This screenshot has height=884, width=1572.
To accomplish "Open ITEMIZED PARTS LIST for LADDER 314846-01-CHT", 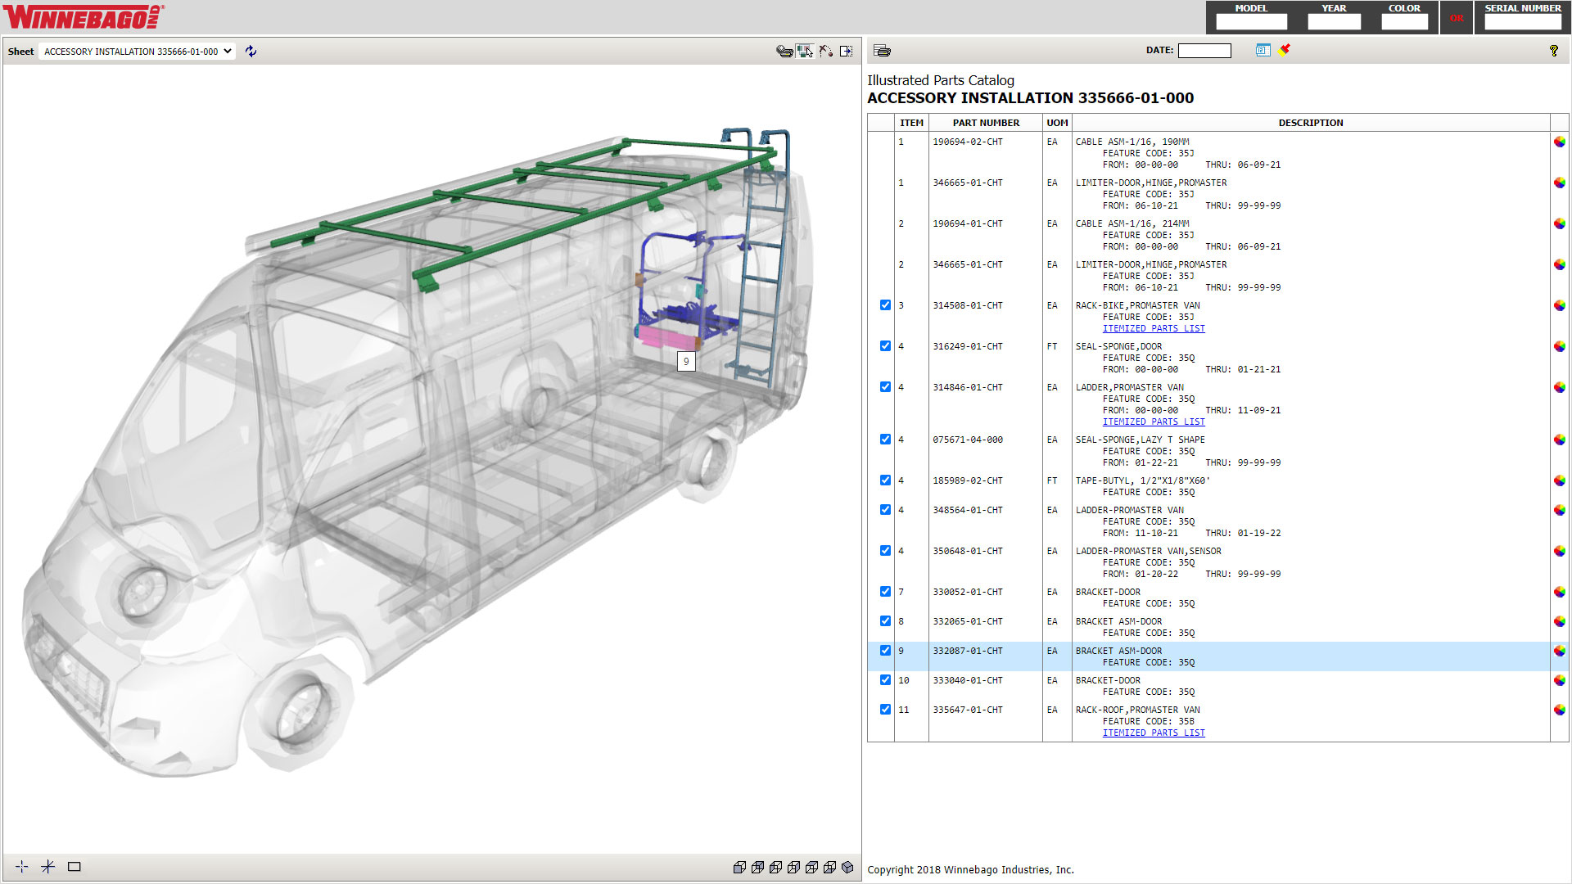I will pyautogui.click(x=1154, y=422).
